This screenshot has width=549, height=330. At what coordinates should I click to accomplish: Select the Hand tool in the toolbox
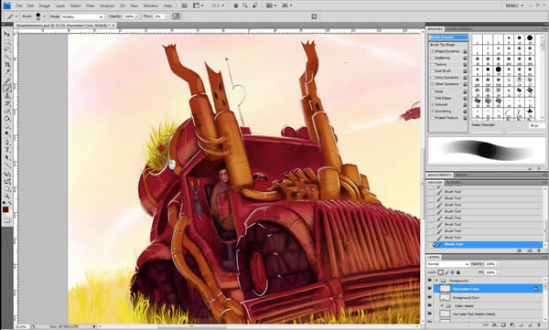point(6,189)
